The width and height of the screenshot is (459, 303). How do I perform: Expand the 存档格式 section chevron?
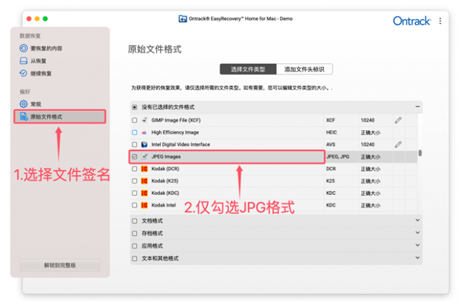point(417,233)
